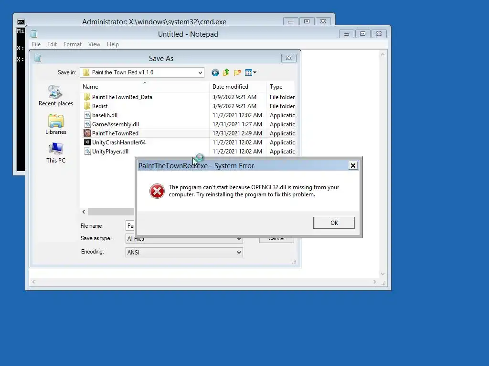Open the Save as type dropdown

[239, 239]
